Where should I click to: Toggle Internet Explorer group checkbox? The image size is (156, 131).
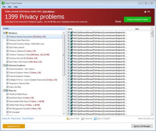[4, 65]
